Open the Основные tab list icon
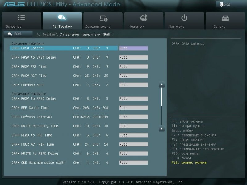Screen dimensions: 247x185 coord(21,18)
